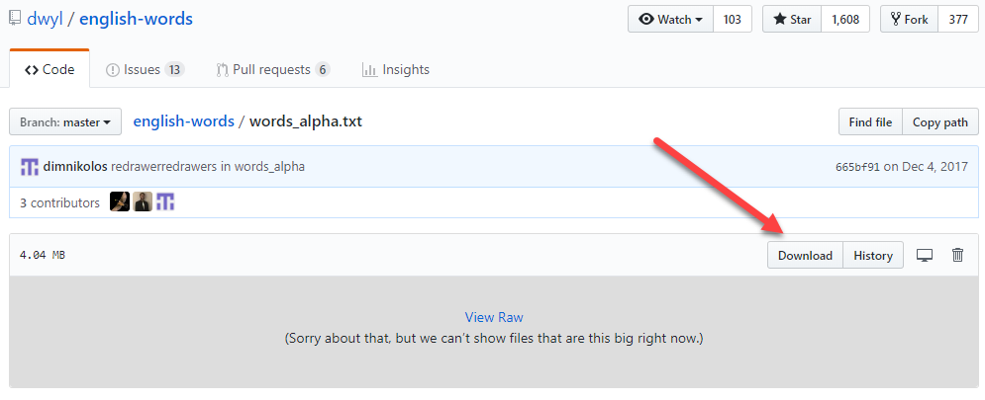
Task: Star the english-words repository
Action: coord(791,19)
